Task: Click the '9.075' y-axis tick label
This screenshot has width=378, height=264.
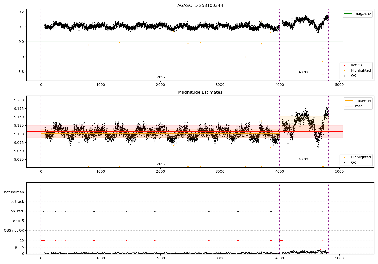Action: (19, 143)
